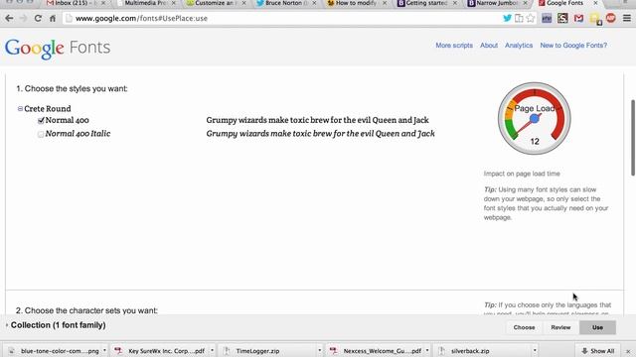
Task: Open the red Adblock extension icon
Action: click(x=611, y=18)
